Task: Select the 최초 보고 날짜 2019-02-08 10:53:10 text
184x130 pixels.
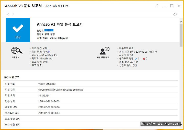Action: coord(138,52)
